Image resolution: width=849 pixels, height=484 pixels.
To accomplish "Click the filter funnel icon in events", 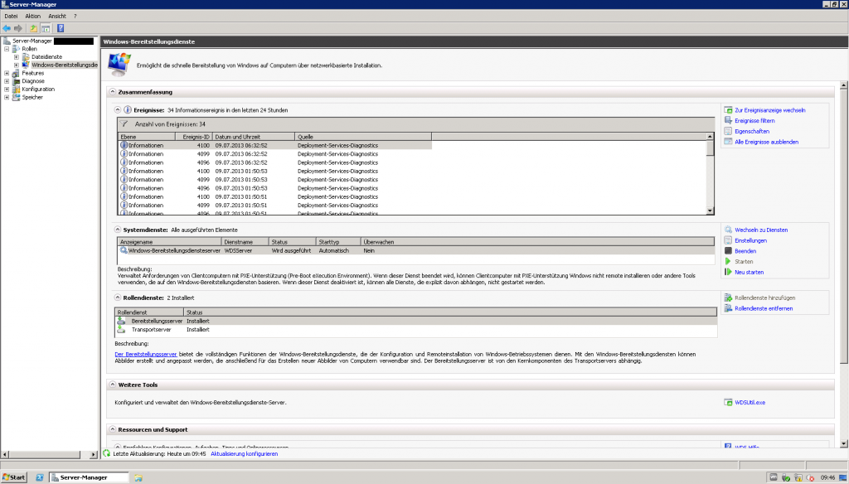I will click(x=124, y=124).
